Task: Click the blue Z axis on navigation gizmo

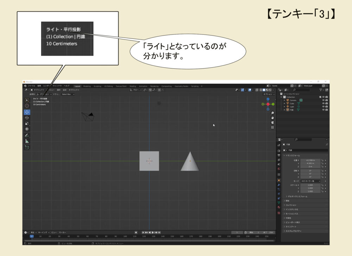Action: click(268, 99)
